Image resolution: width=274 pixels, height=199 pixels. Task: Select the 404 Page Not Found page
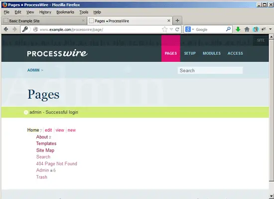coord(56,164)
